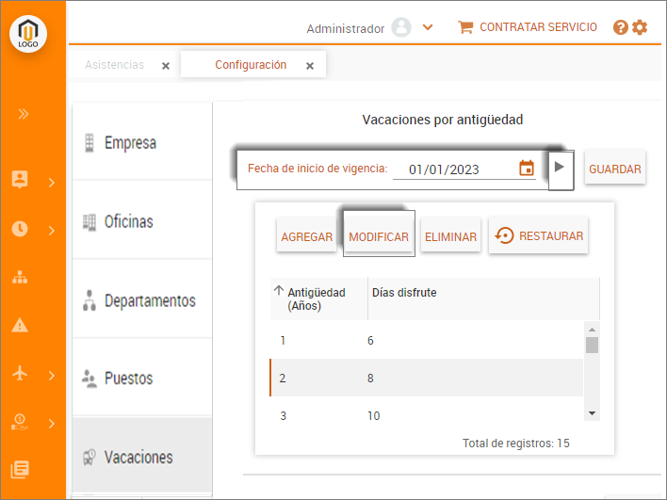Close the Configuración tab
This screenshot has width=667, height=500.
[310, 66]
